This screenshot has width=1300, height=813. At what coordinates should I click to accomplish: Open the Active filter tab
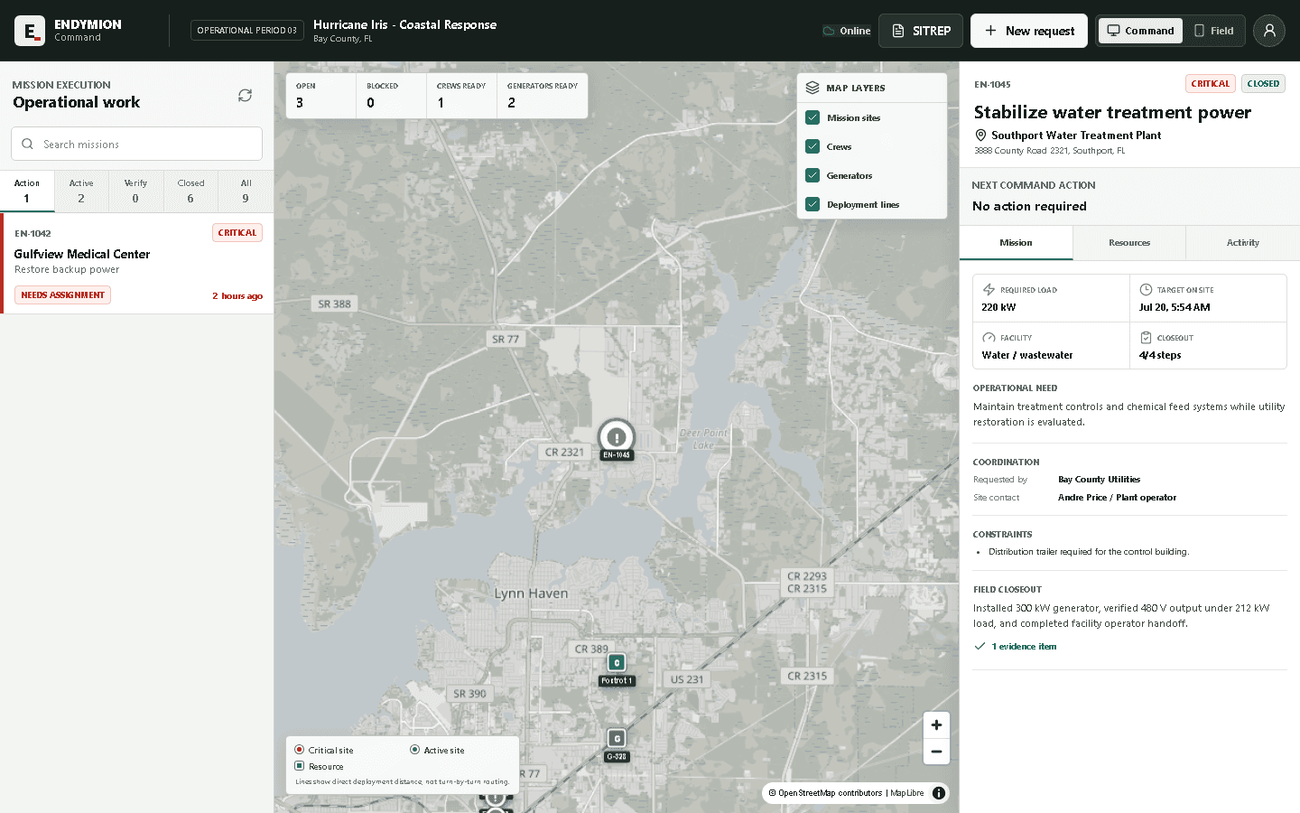[81, 191]
